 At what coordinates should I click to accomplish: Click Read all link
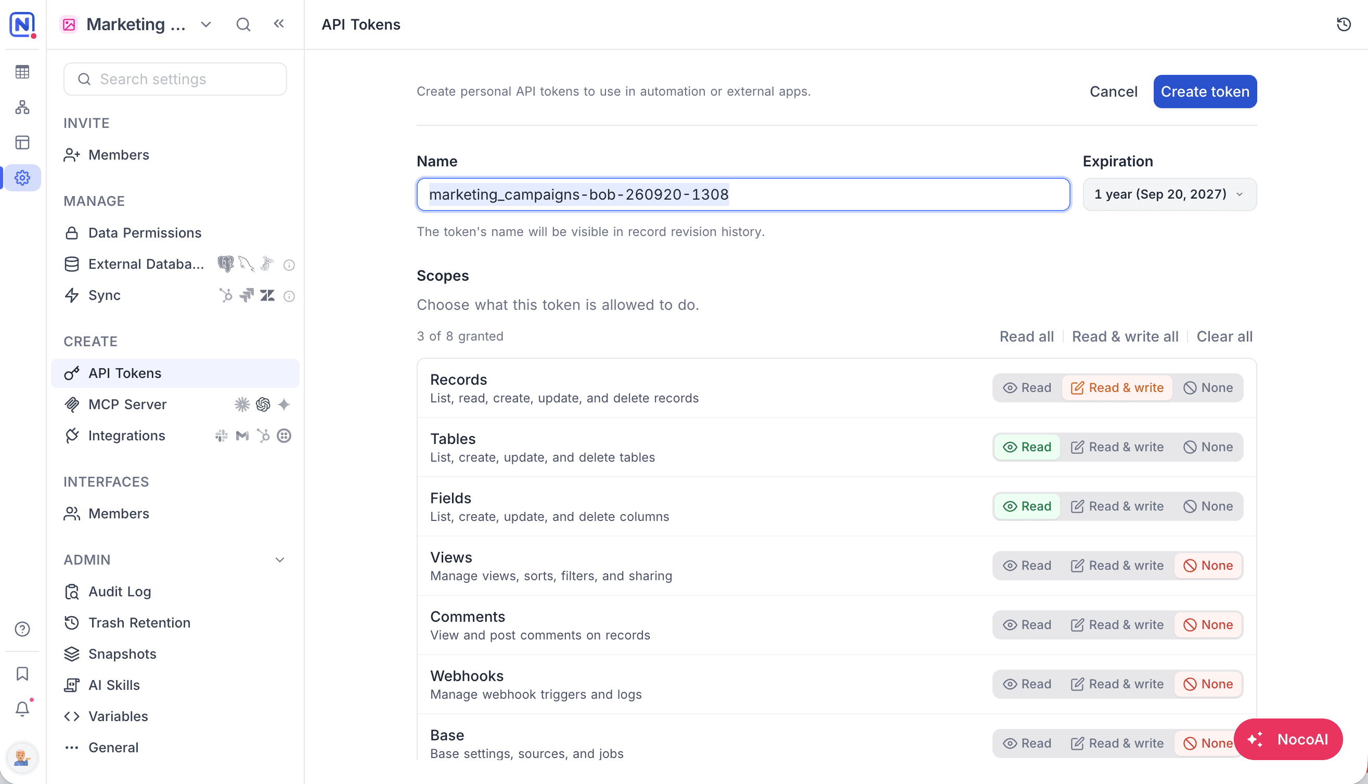click(x=1027, y=336)
